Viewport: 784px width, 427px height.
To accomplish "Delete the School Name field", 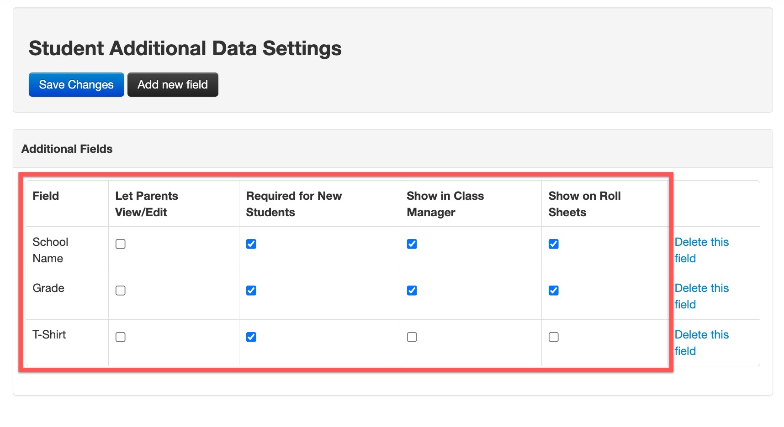I will [701, 250].
